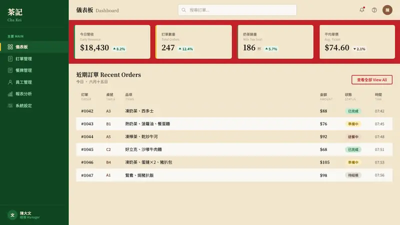Click 待結帳 status on order #1047

tap(353, 175)
